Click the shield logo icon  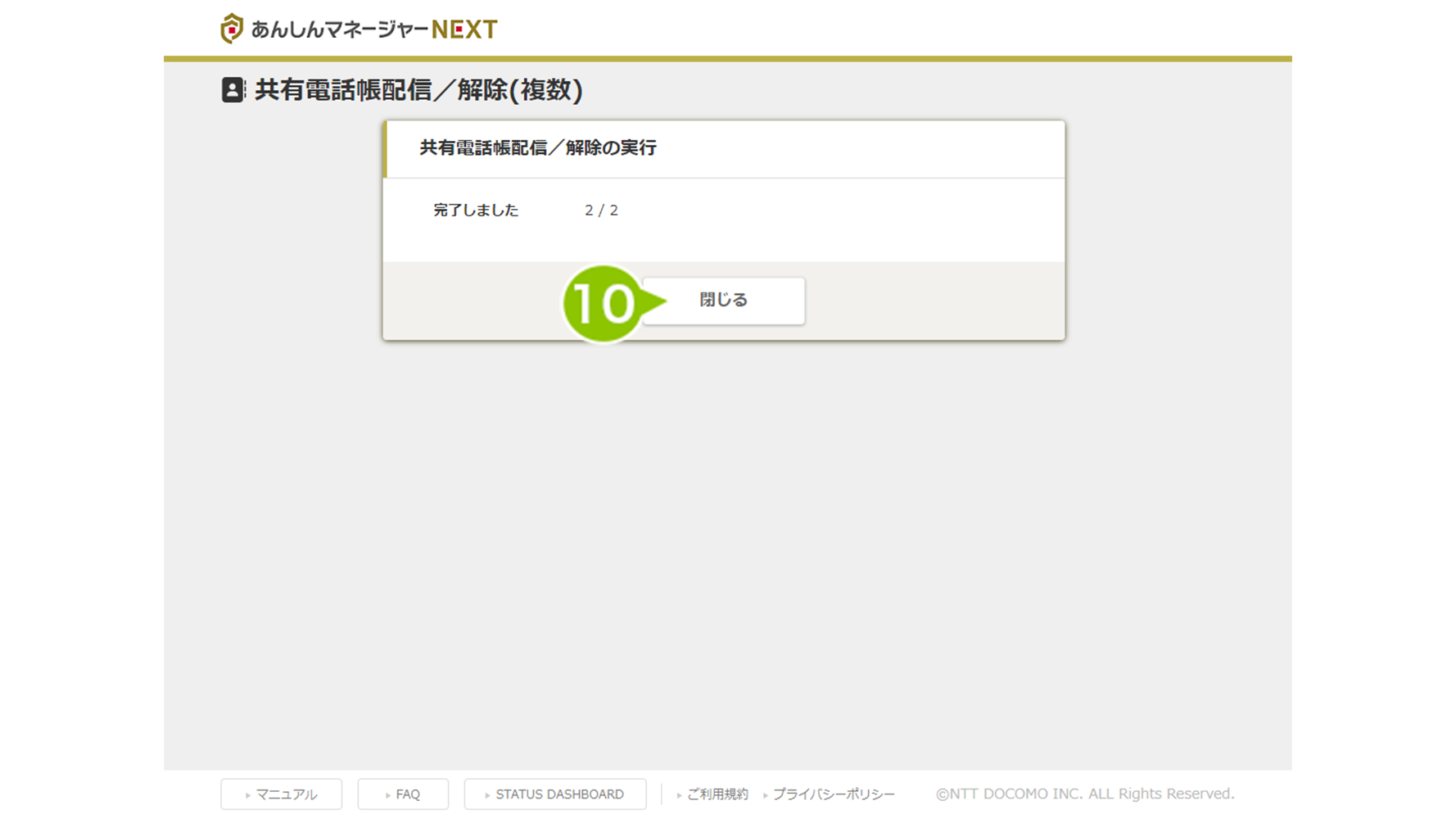point(232,29)
